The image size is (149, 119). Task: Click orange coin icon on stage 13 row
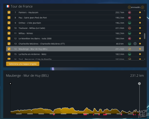click(x=140, y=44)
